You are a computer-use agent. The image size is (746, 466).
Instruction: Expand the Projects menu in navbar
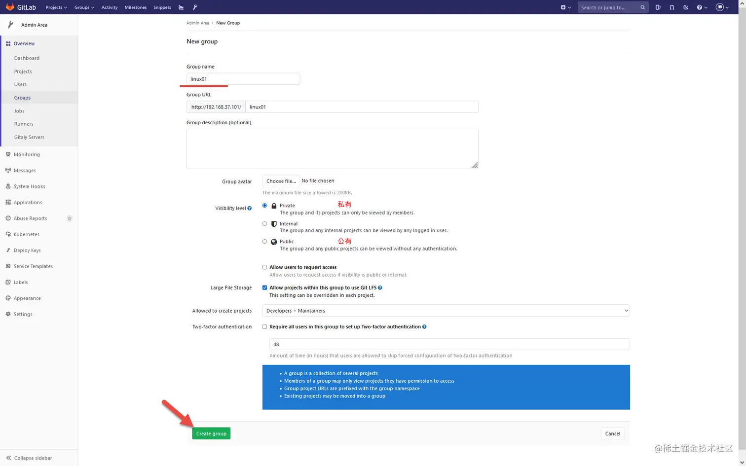point(56,7)
